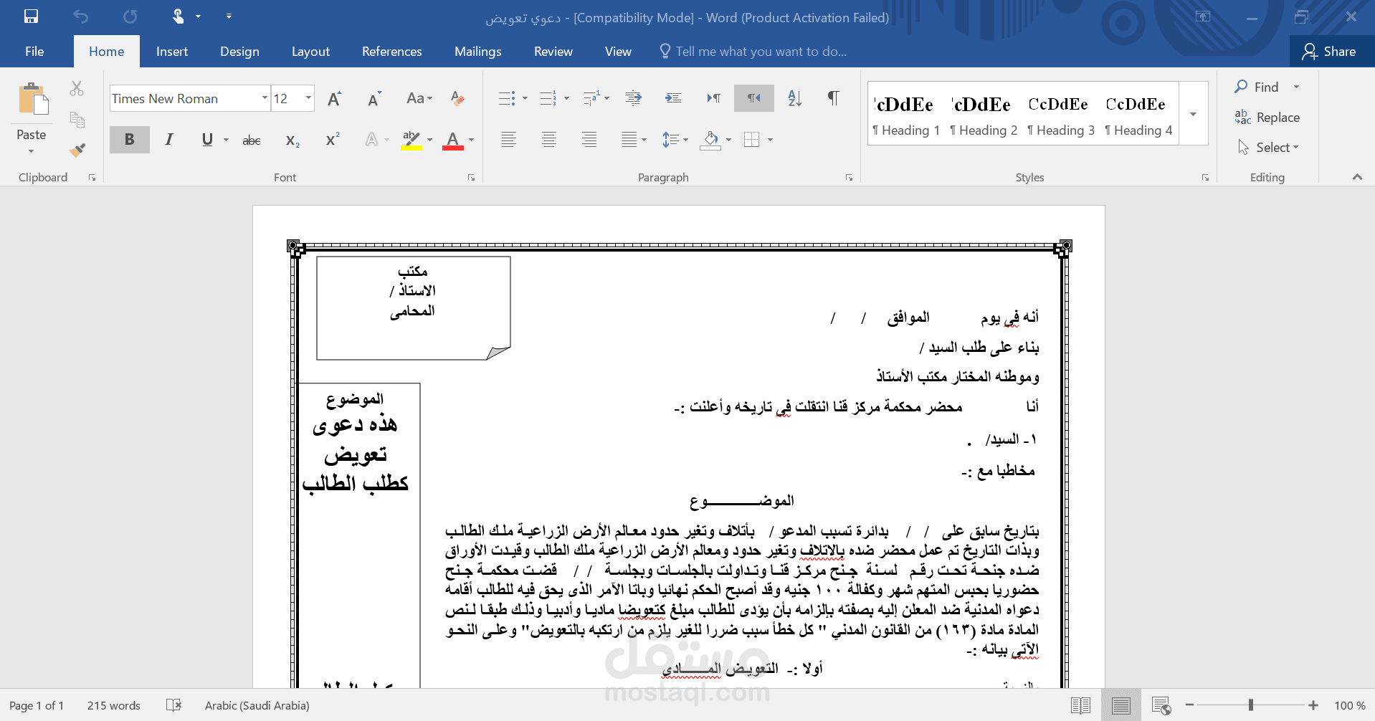The height and width of the screenshot is (721, 1375).
Task: Copy the selection with Copy icon
Action: tap(77, 120)
